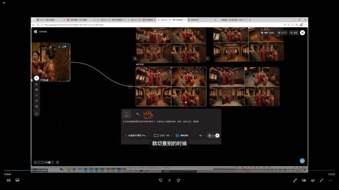Click the back arrow of the video player
Viewport: 339px width, 190px height.
coord(4,3)
